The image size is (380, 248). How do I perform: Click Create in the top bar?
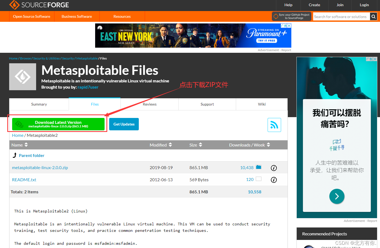pyautogui.click(x=315, y=5)
